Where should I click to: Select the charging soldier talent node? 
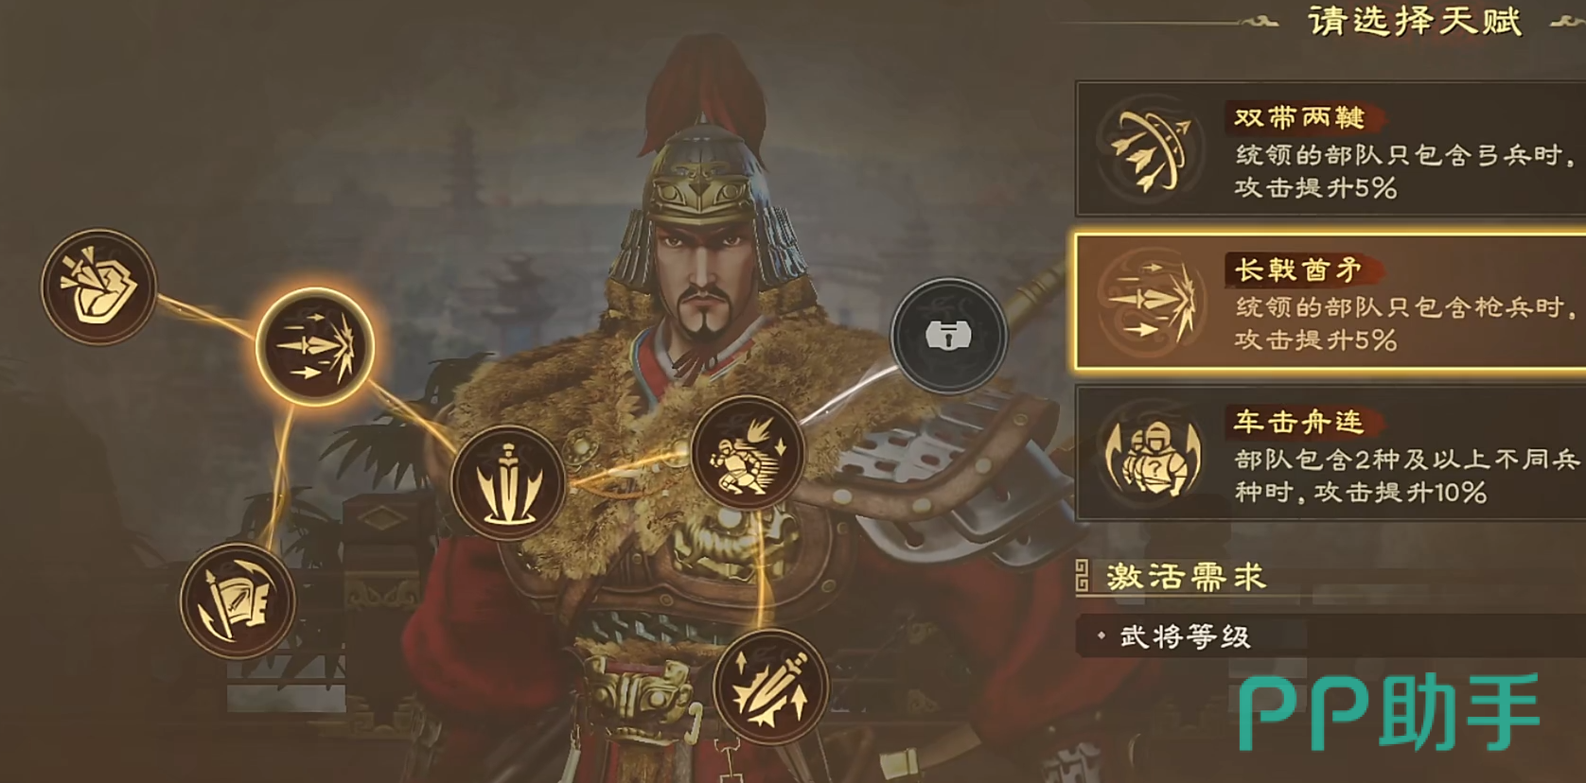click(x=748, y=453)
